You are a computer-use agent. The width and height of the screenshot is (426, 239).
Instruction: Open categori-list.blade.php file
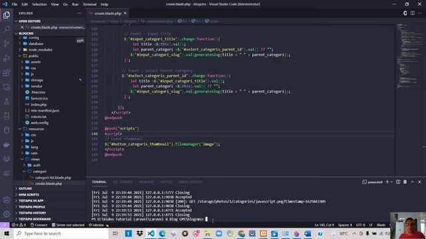[x=53, y=177]
